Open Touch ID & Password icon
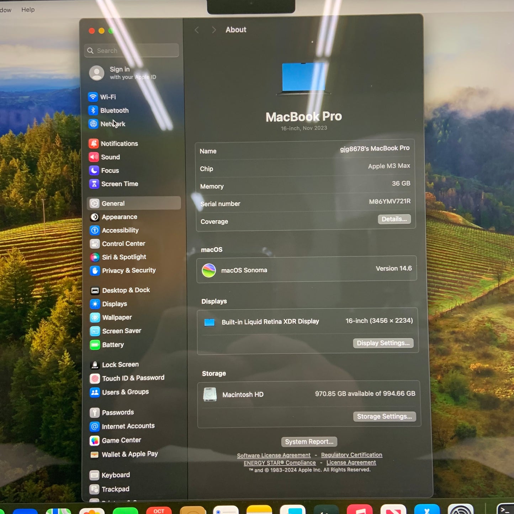Viewport: 514px width, 514px height. tap(95, 378)
